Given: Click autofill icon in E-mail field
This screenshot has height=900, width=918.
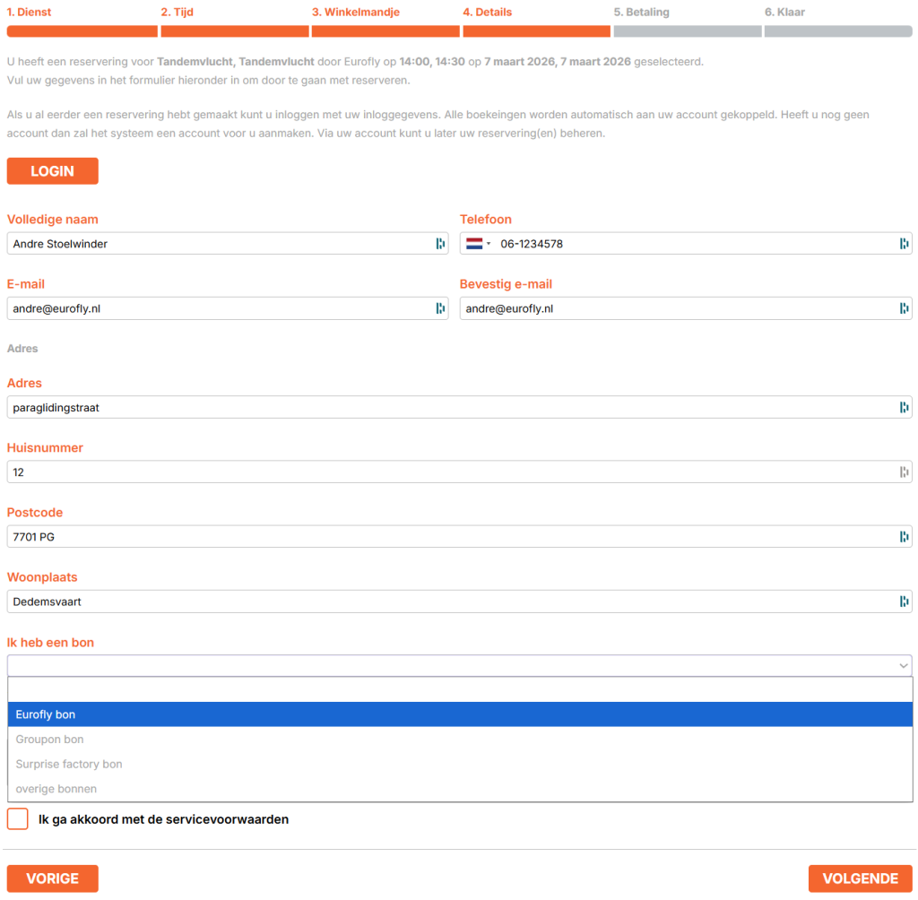Looking at the screenshot, I should click(x=440, y=308).
